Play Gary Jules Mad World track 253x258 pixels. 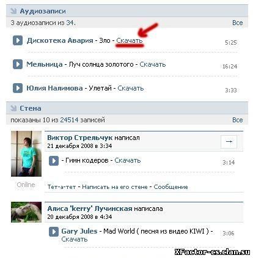coord(54,232)
